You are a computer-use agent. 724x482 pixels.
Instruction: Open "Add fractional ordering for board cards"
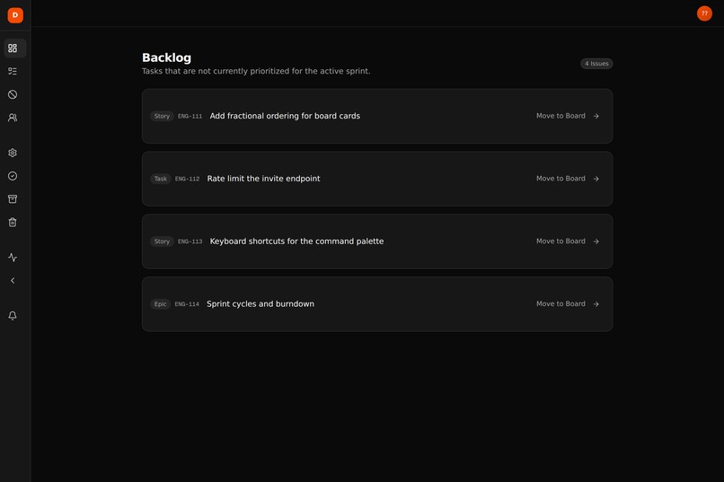click(285, 116)
